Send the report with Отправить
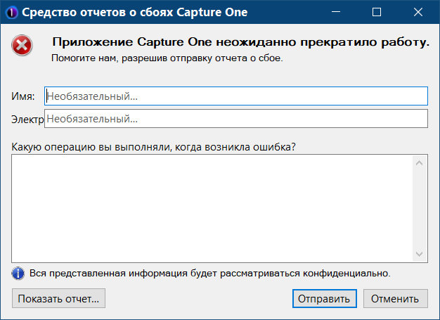 coord(325,298)
